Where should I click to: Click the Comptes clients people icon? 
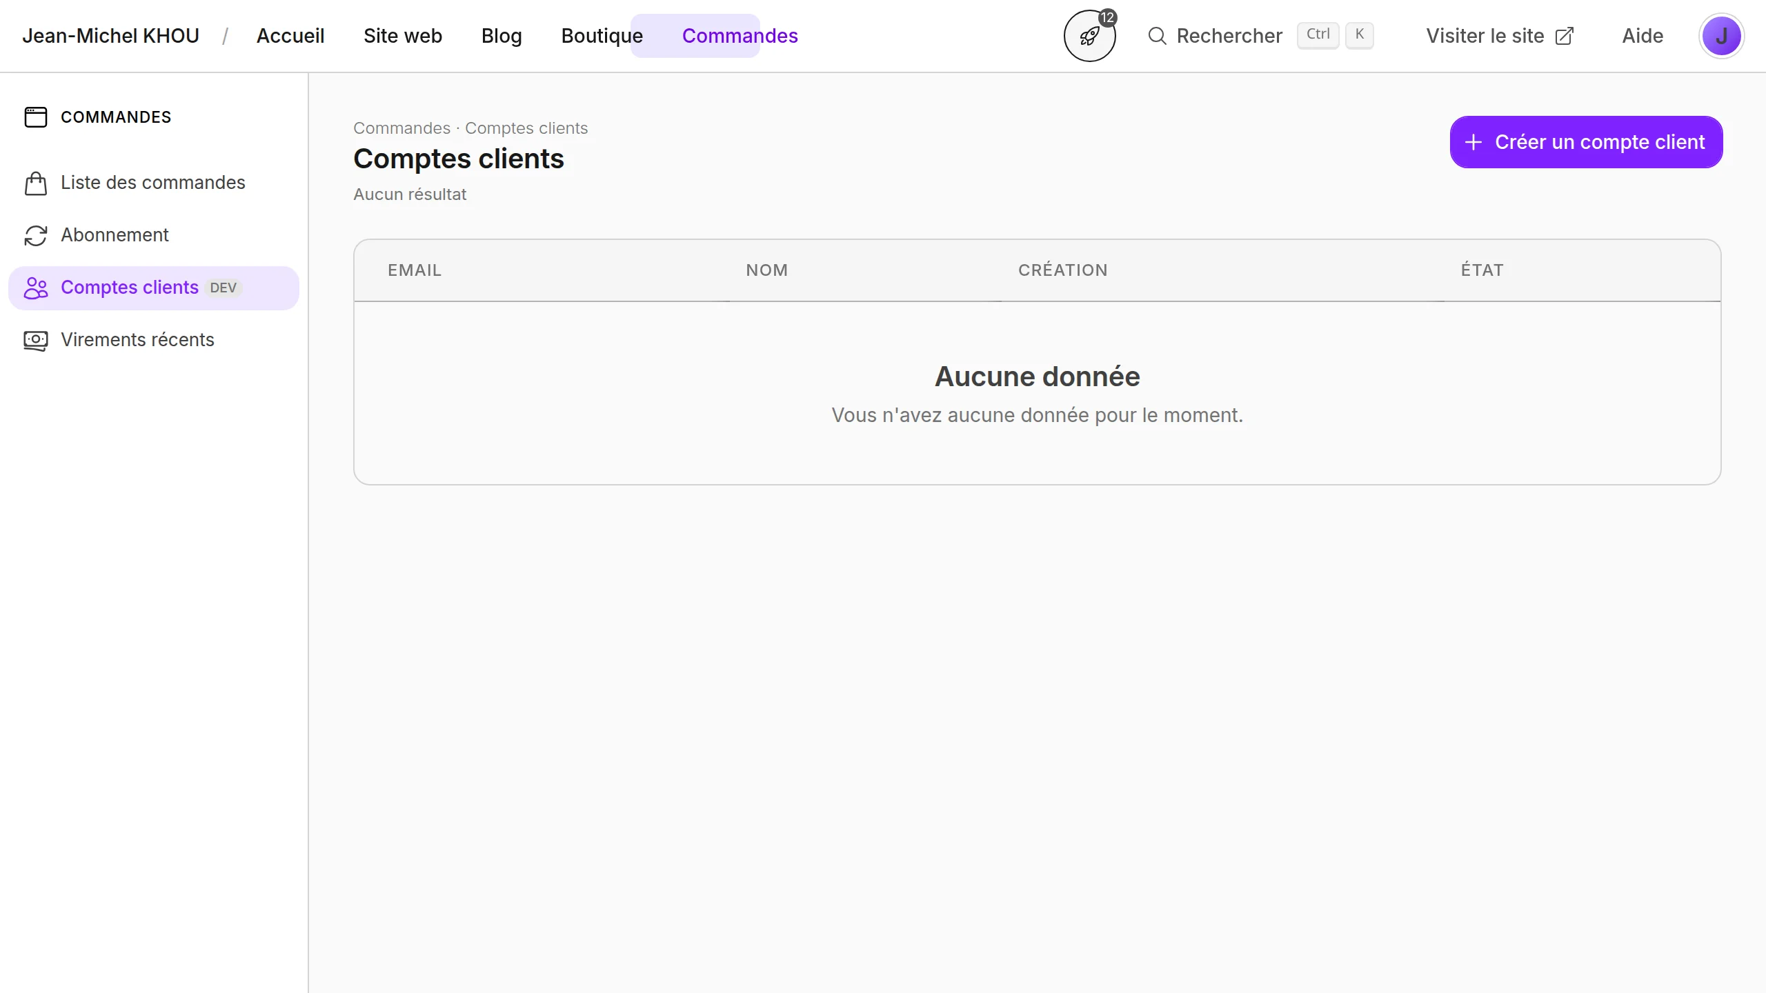click(x=36, y=288)
